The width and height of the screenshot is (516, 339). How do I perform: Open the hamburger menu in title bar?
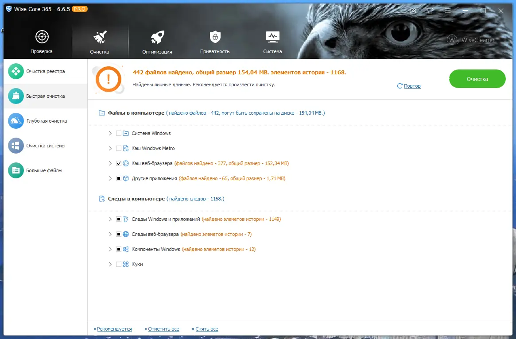click(447, 11)
